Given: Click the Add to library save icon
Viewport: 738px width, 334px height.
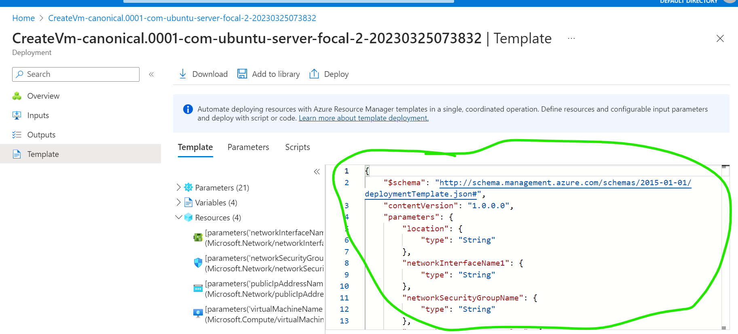Looking at the screenshot, I should pyautogui.click(x=242, y=74).
